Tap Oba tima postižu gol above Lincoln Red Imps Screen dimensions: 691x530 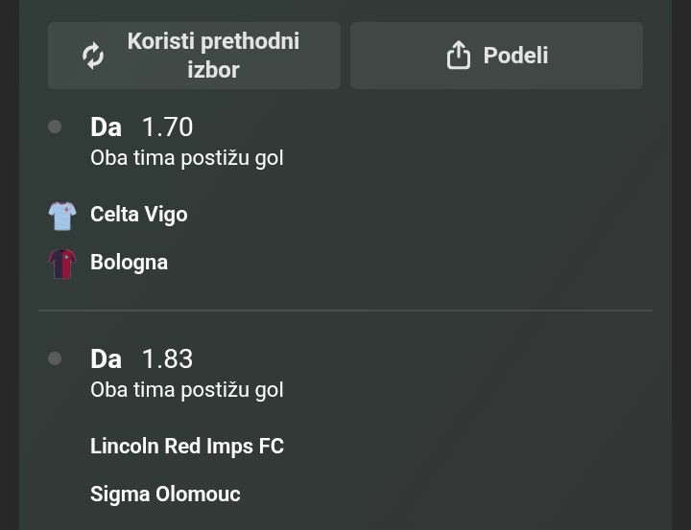[187, 389]
